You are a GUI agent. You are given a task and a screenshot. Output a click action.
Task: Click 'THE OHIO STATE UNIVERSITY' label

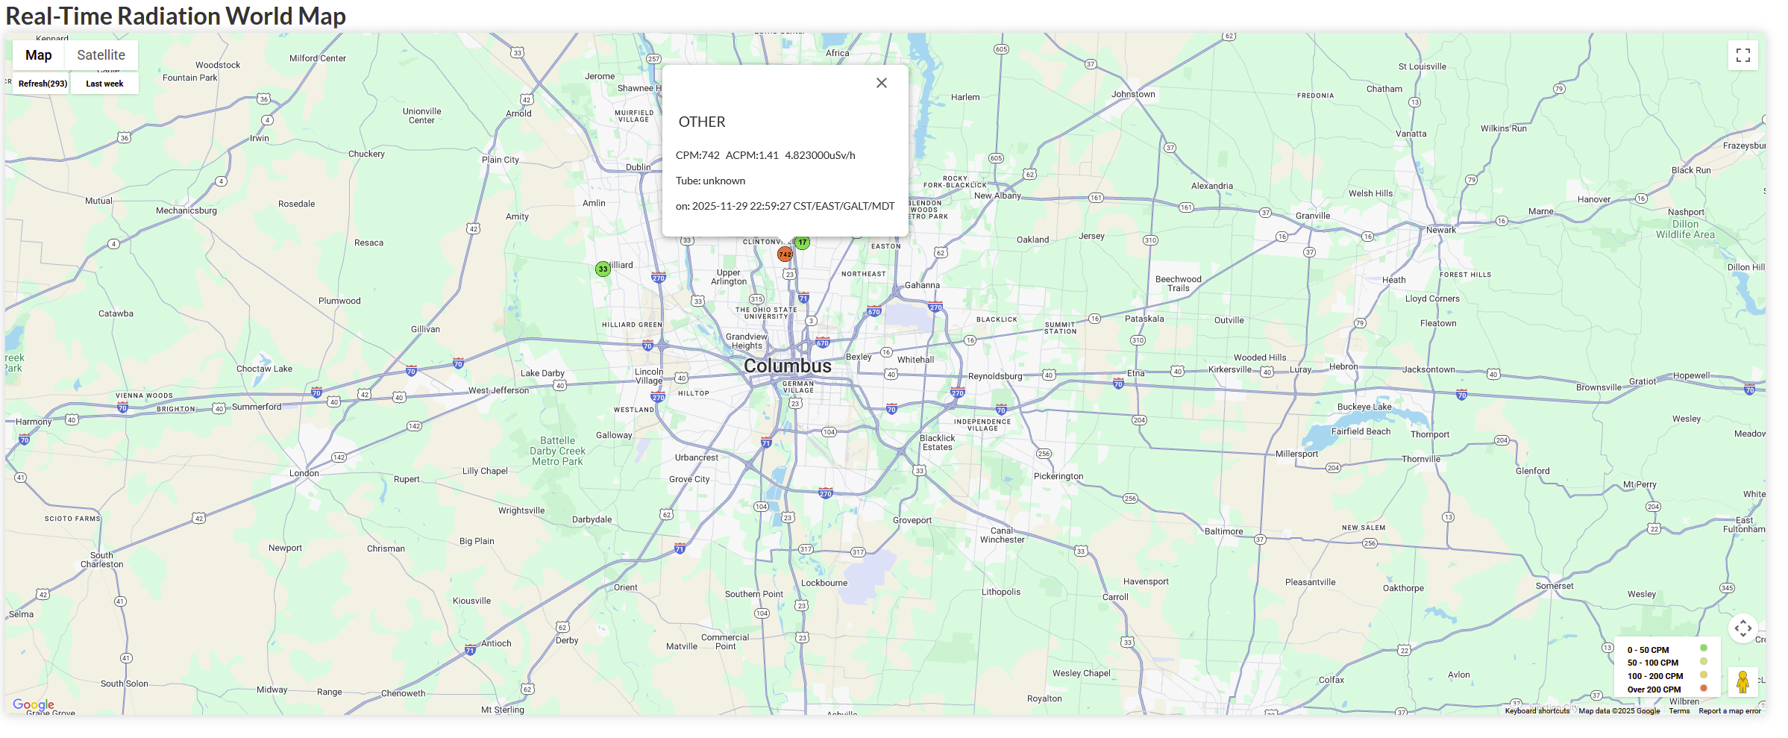766,313
